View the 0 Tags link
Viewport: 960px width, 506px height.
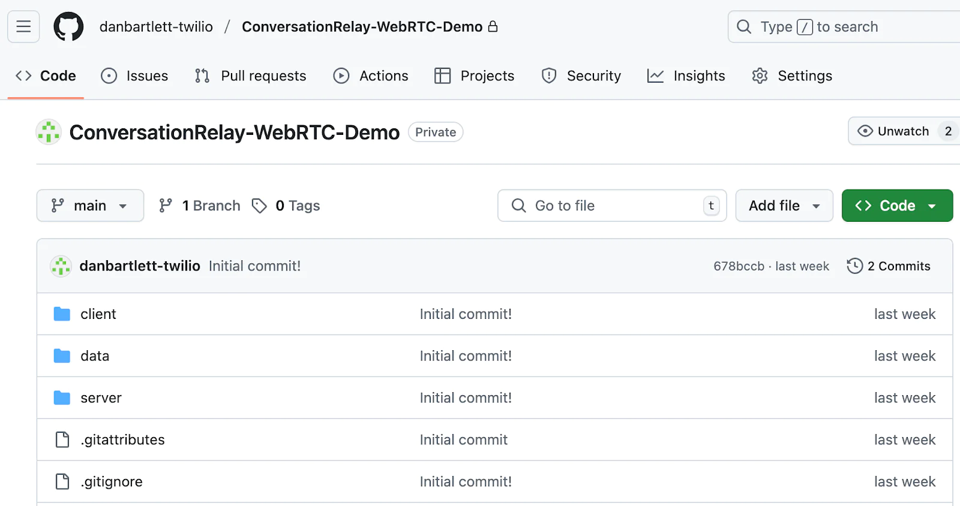pyautogui.click(x=286, y=206)
